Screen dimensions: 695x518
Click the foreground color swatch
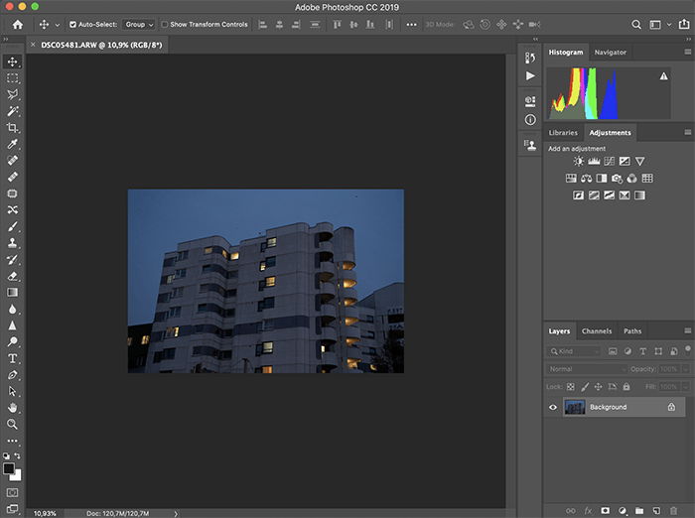pyautogui.click(x=9, y=468)
